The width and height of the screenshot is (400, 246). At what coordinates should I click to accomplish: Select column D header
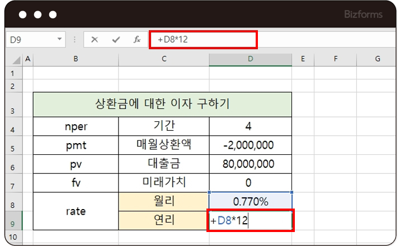click(250, 59)
